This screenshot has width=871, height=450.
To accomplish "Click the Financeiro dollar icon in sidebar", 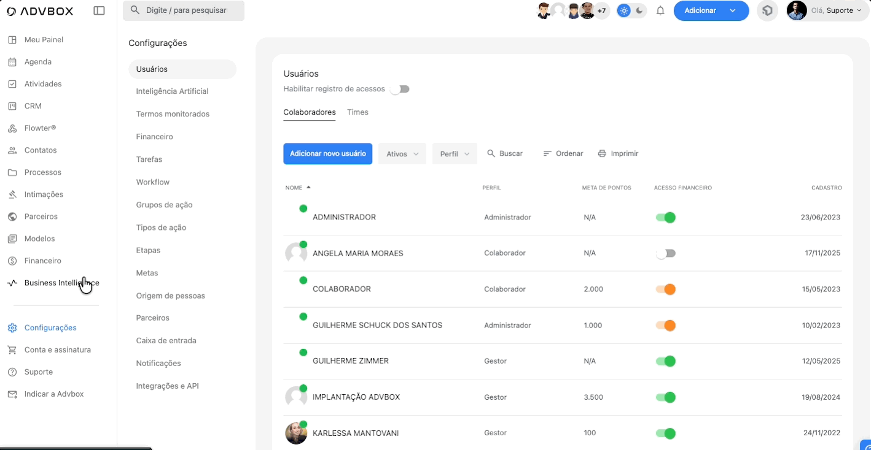I will (x=12, y=261).
